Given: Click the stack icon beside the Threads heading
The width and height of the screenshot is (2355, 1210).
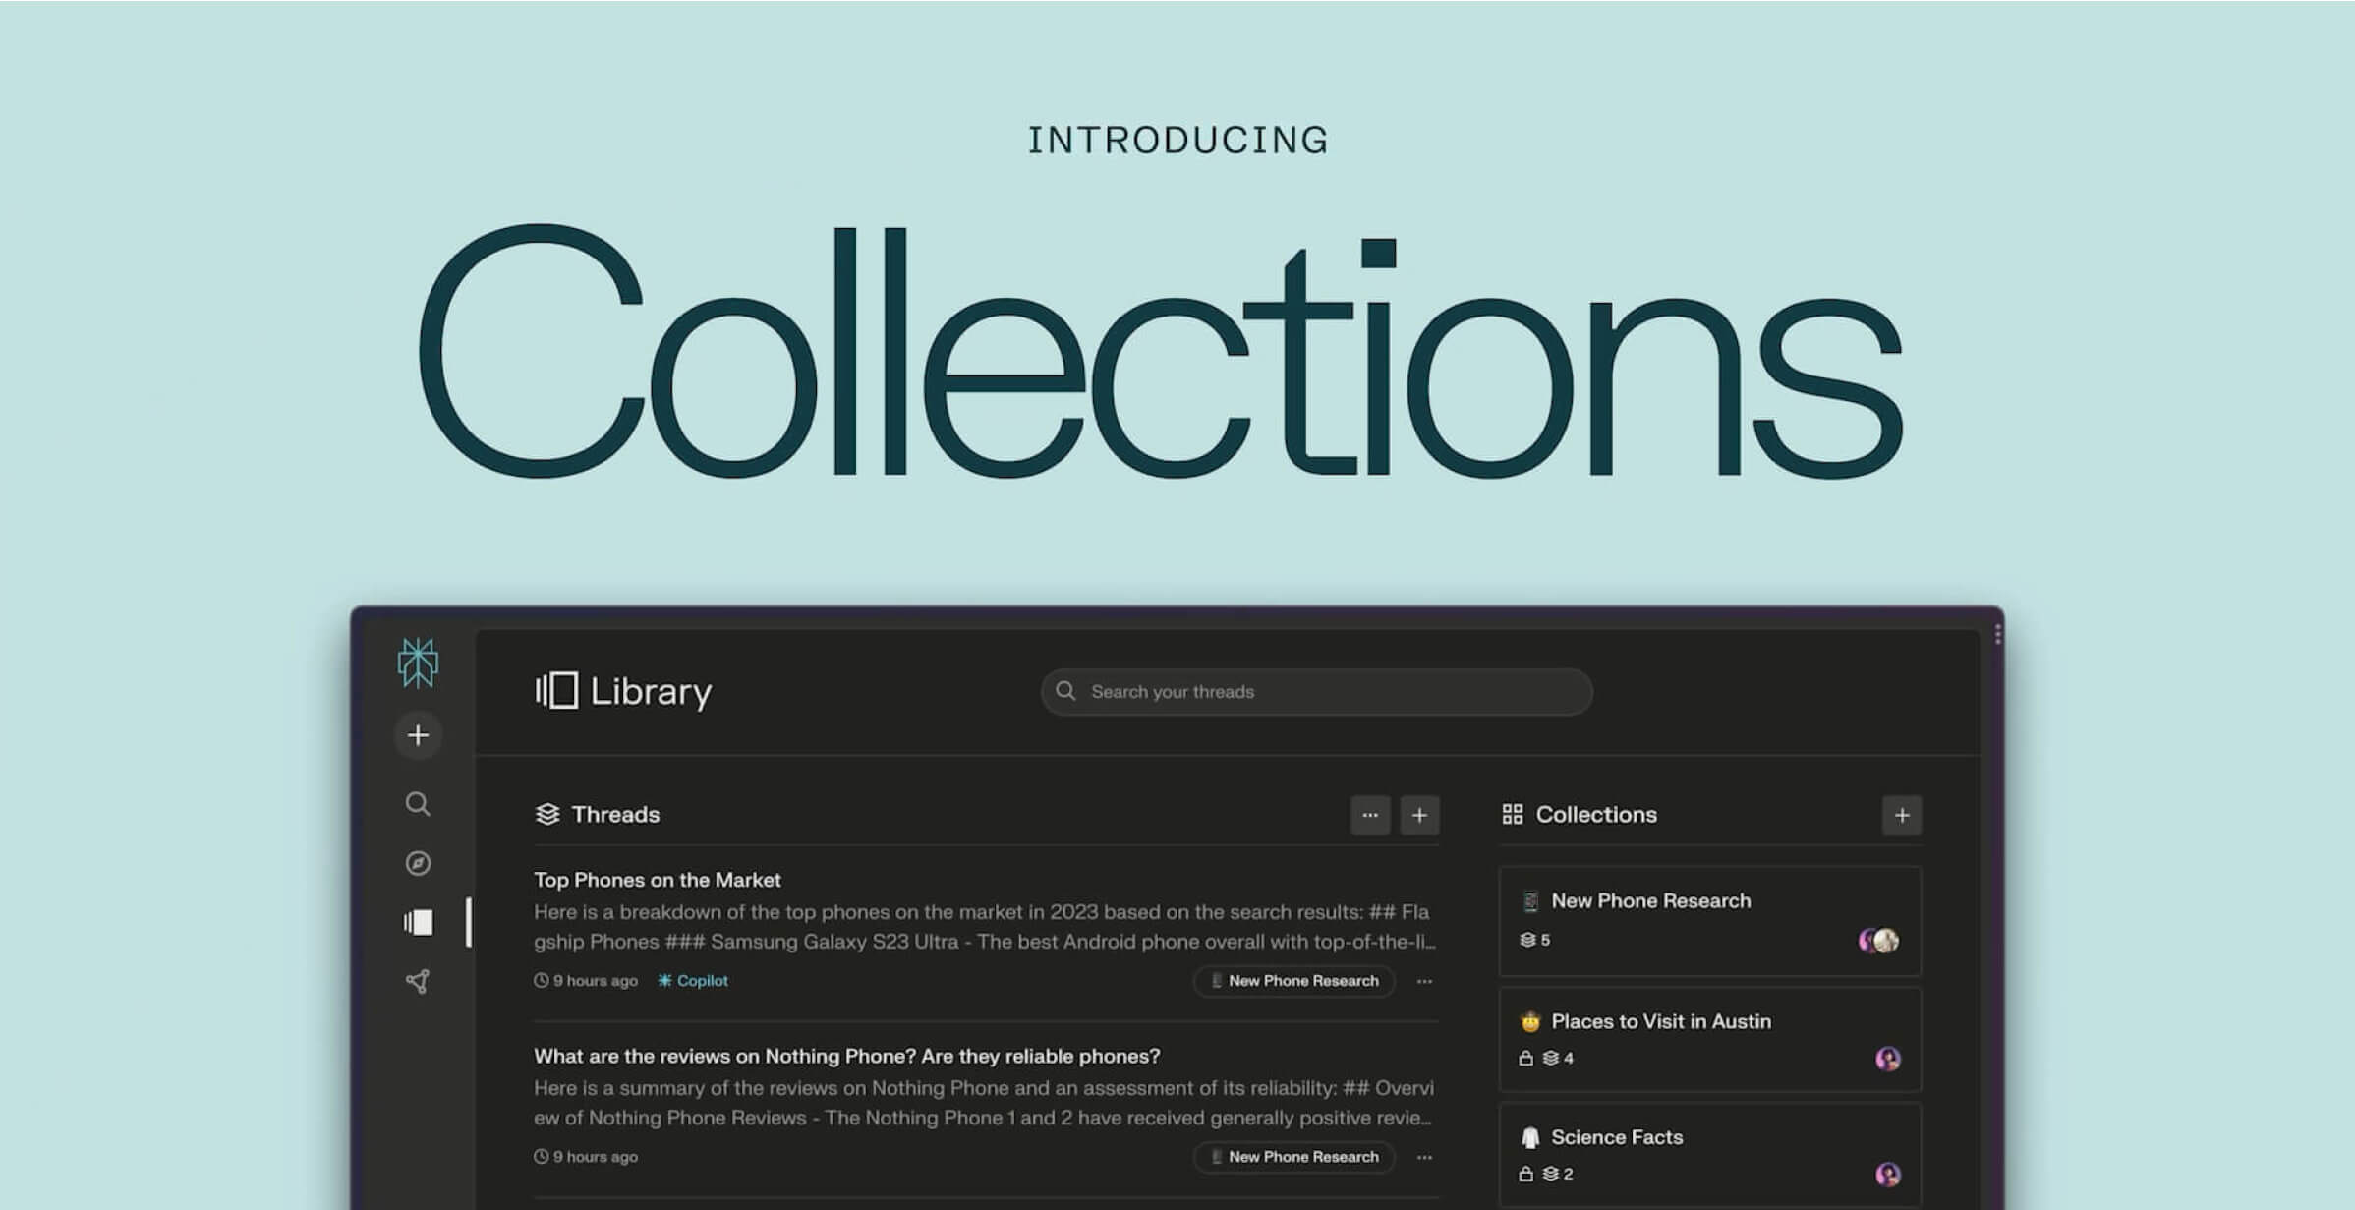Looking at the screenshot, I should point(546,814).
